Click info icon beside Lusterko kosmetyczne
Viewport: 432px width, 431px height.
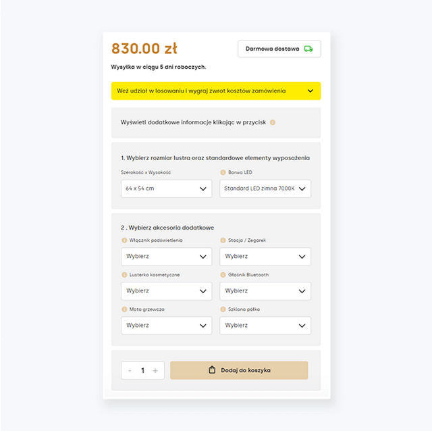[124, 275]
